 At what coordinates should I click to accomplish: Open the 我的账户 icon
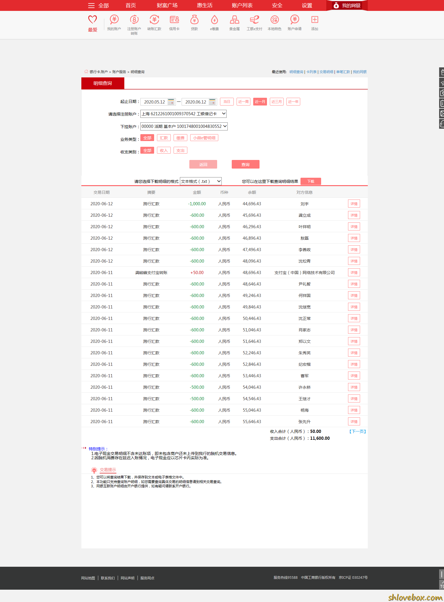point(114,20)
